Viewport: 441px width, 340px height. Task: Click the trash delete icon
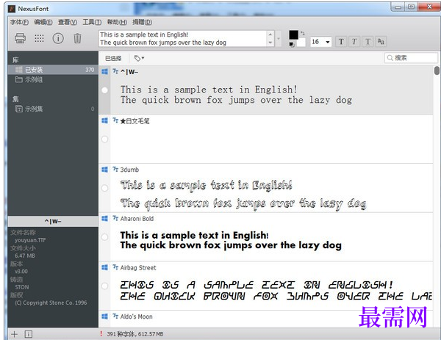coord(77,38)
